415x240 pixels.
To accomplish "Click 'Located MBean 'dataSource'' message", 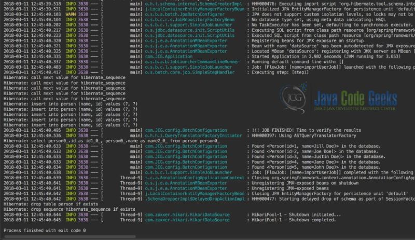I will [x=333, y=51].
